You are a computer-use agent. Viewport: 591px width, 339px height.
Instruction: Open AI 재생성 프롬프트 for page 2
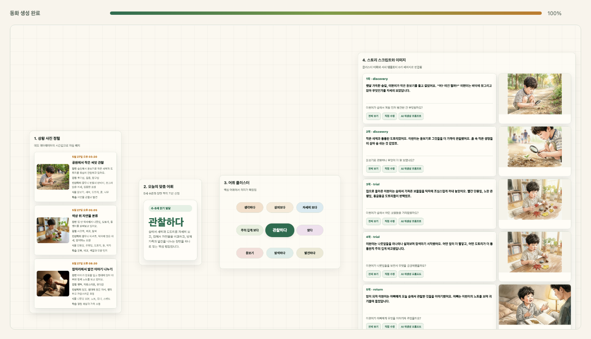(411, 169)
